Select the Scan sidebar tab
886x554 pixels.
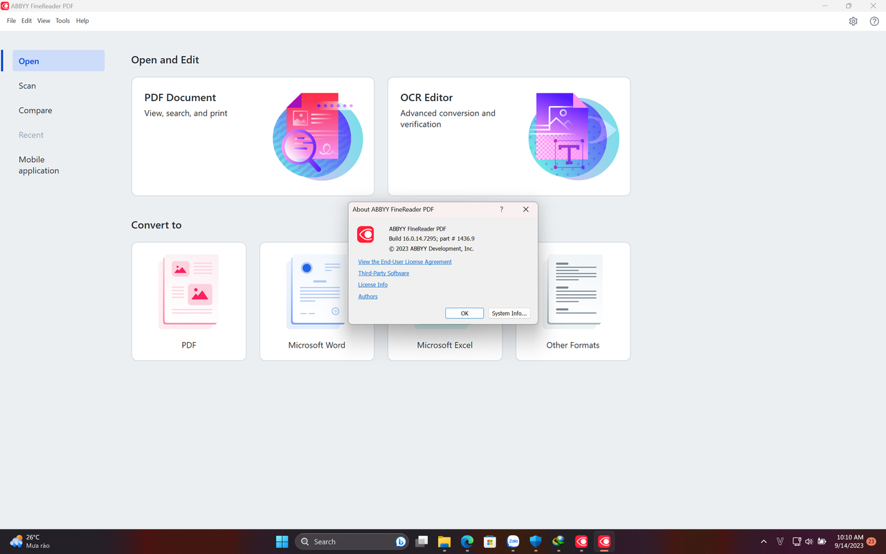coord(58,86)
